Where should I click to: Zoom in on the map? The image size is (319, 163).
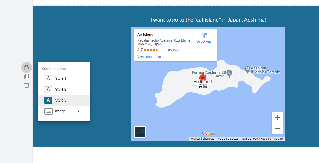pyautogui.click(x=277, y=117)
